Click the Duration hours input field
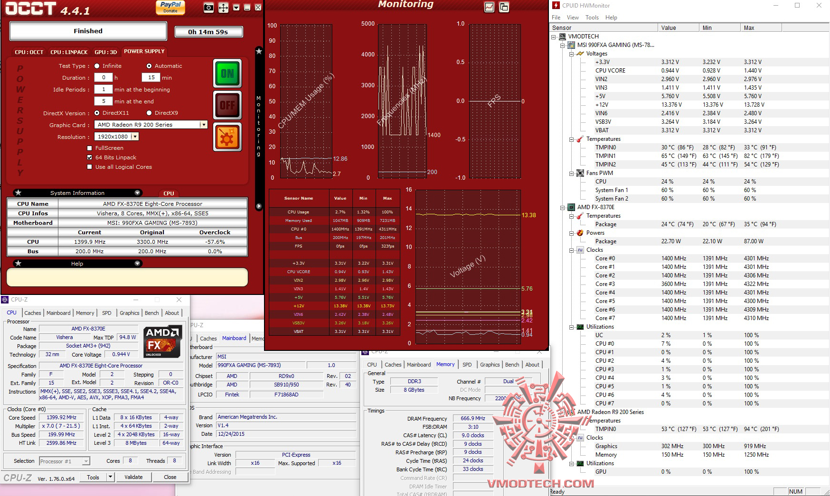The width and height of the screenshot is (830, 496). click(x=104, y=77)
